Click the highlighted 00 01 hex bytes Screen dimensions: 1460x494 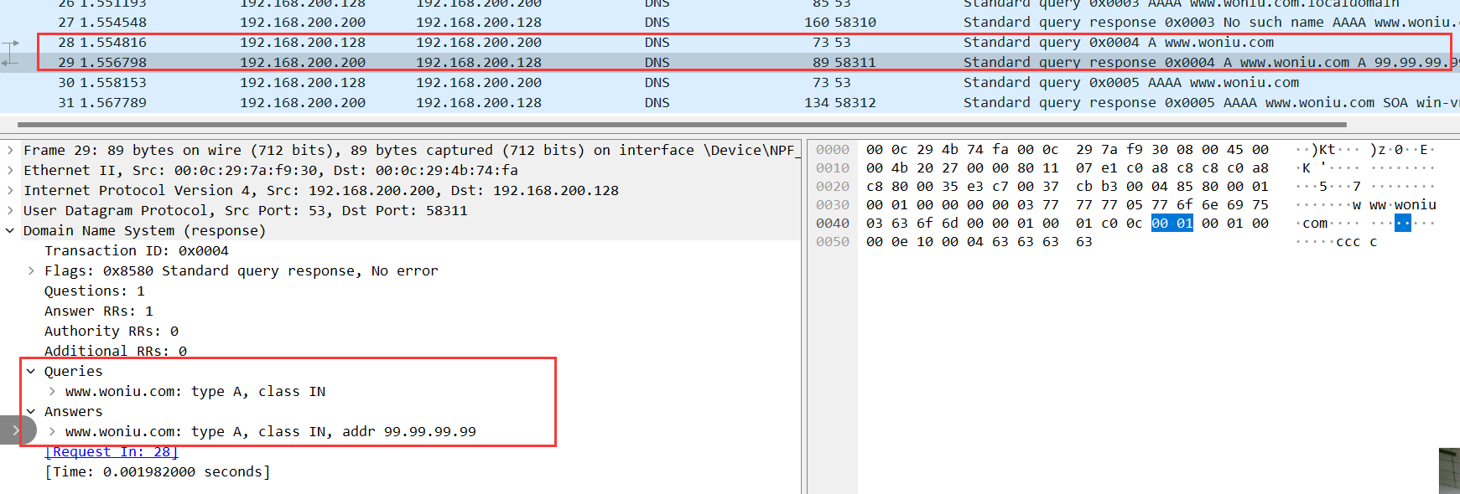click(x=1172, y=224)
